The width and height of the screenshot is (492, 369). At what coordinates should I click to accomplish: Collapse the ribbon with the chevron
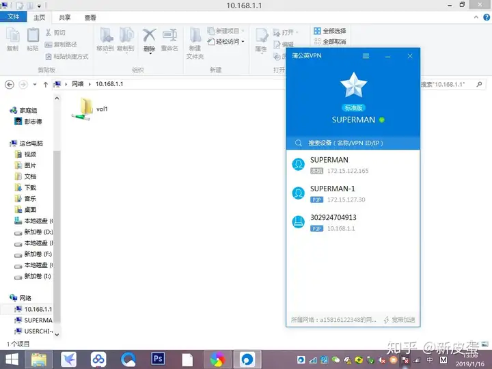click(x=476, y=18)
